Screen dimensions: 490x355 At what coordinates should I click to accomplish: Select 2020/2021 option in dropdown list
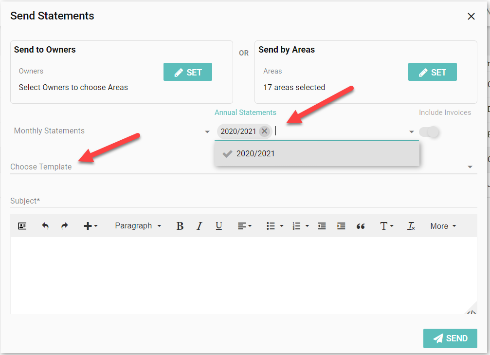point(255,153)
